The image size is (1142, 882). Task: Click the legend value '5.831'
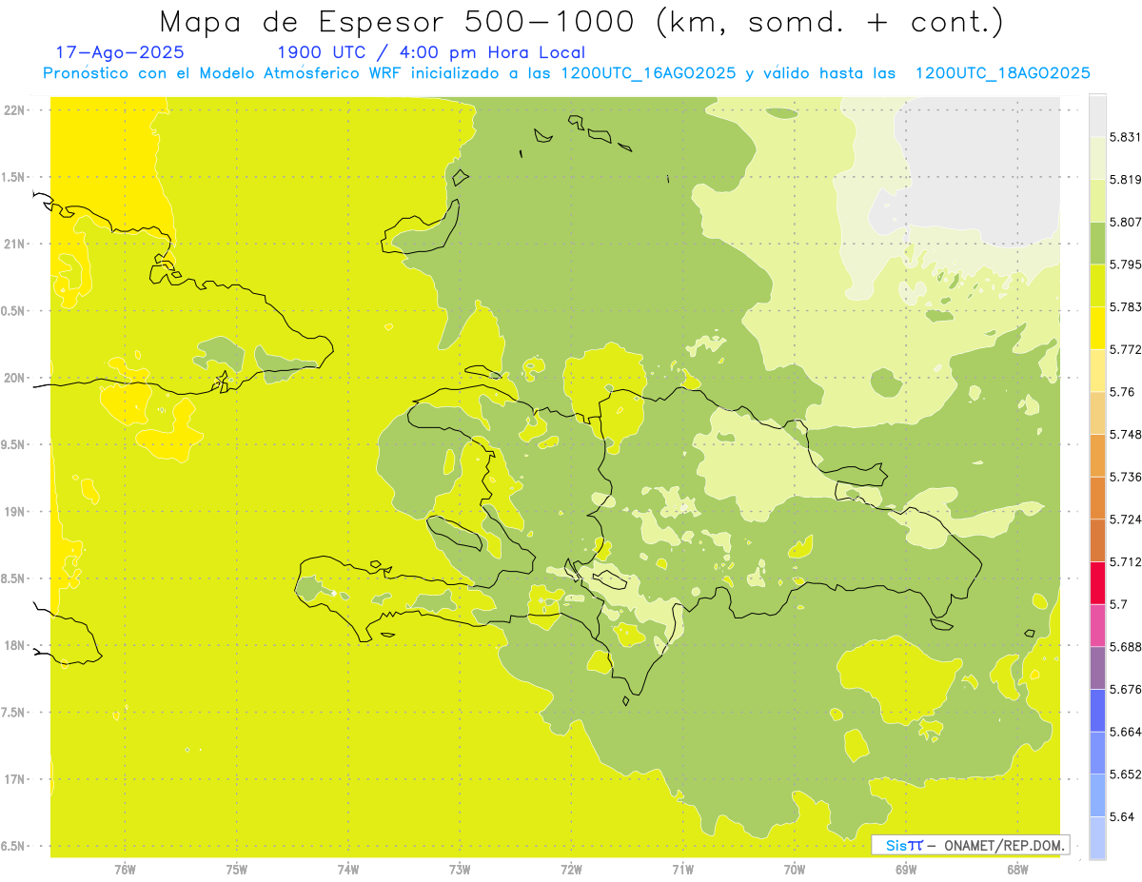point(1124,137)
